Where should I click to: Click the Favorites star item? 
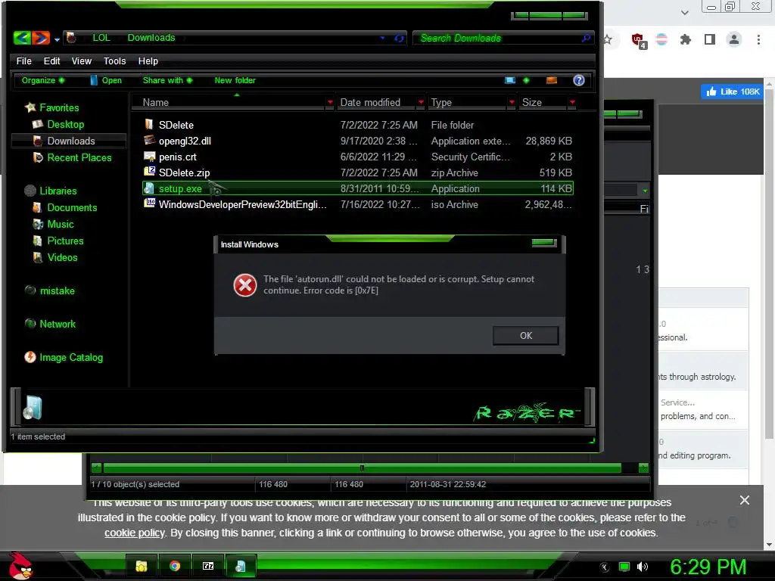[x=52, y=107]
